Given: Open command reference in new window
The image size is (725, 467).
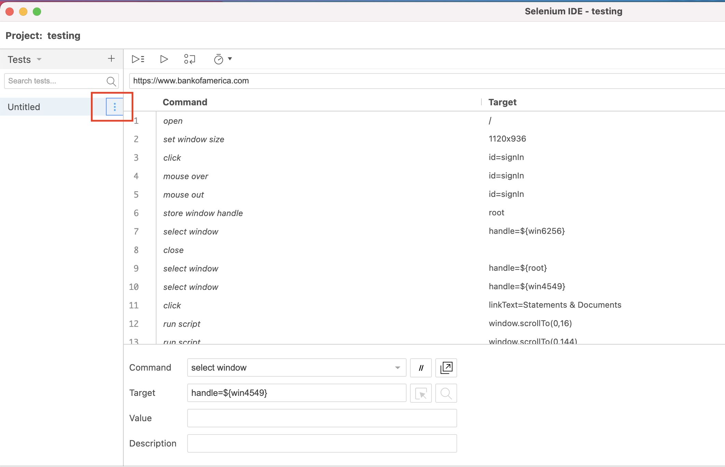Looking at the screenshot, I should pyautogui.click(x=446, y=368).
